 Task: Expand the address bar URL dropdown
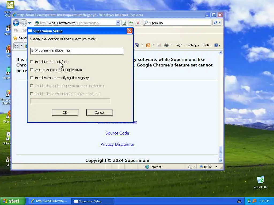pos(118,23)
